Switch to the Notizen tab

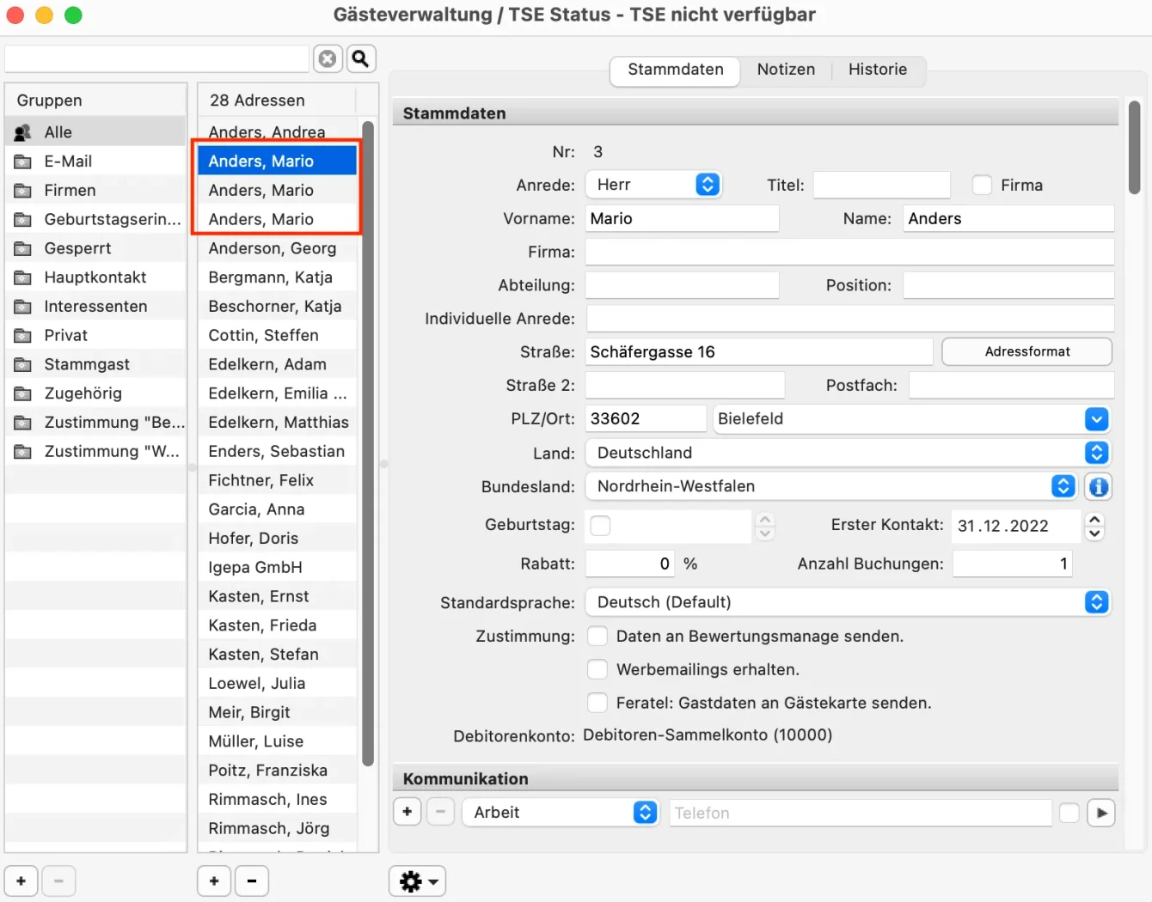(x=786, y=70)
